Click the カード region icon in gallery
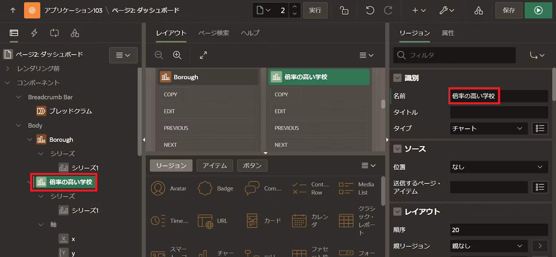The image size is (556, 257). [x=252, y=221]
